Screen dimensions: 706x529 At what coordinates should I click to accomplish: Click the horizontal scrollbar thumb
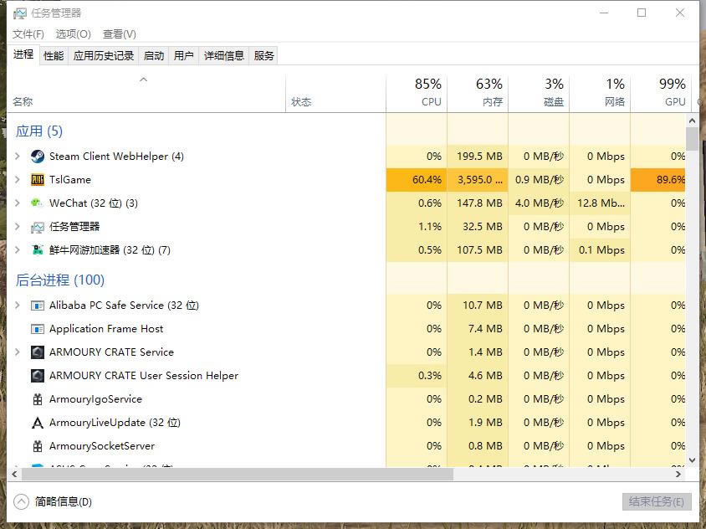point(238,474)
